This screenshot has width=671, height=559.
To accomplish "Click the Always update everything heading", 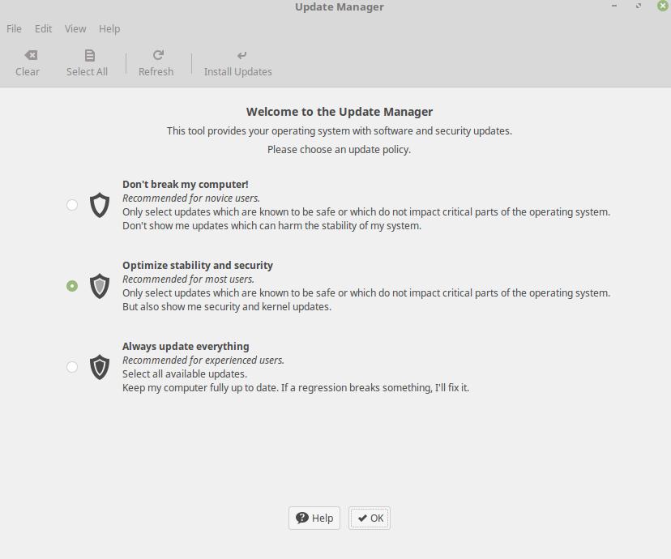I will (186, 346).
